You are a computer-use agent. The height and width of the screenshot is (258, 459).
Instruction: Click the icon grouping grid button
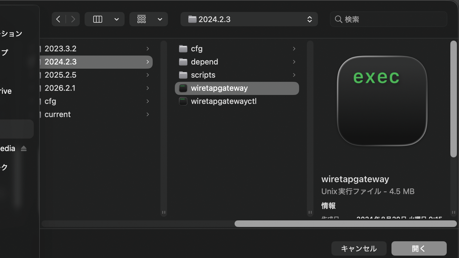click(x=142, y=19)
